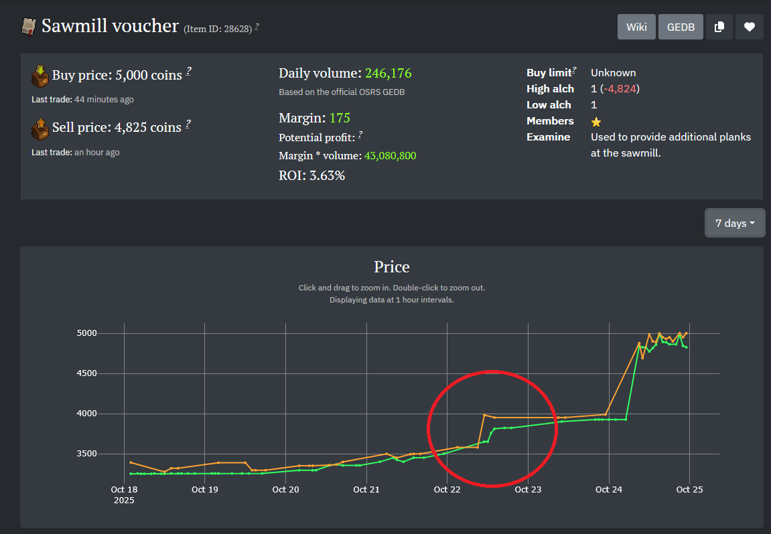Open help marker beside Buy limit

click(574, 70)
